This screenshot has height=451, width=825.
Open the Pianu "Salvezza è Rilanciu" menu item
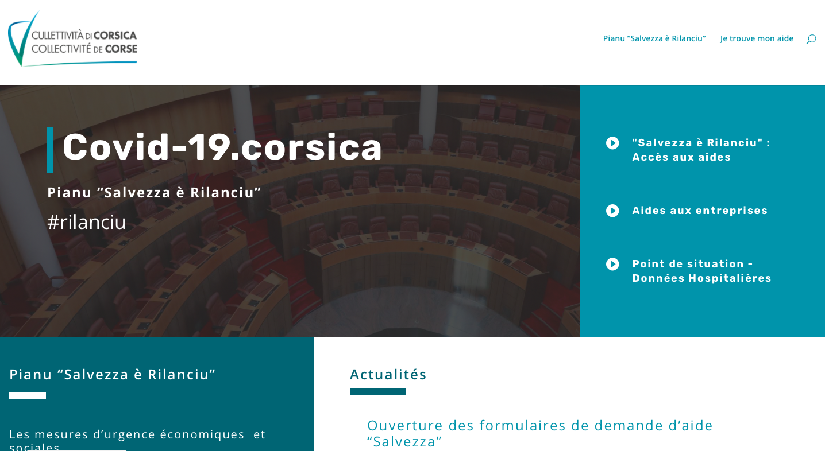click(654, 38)
